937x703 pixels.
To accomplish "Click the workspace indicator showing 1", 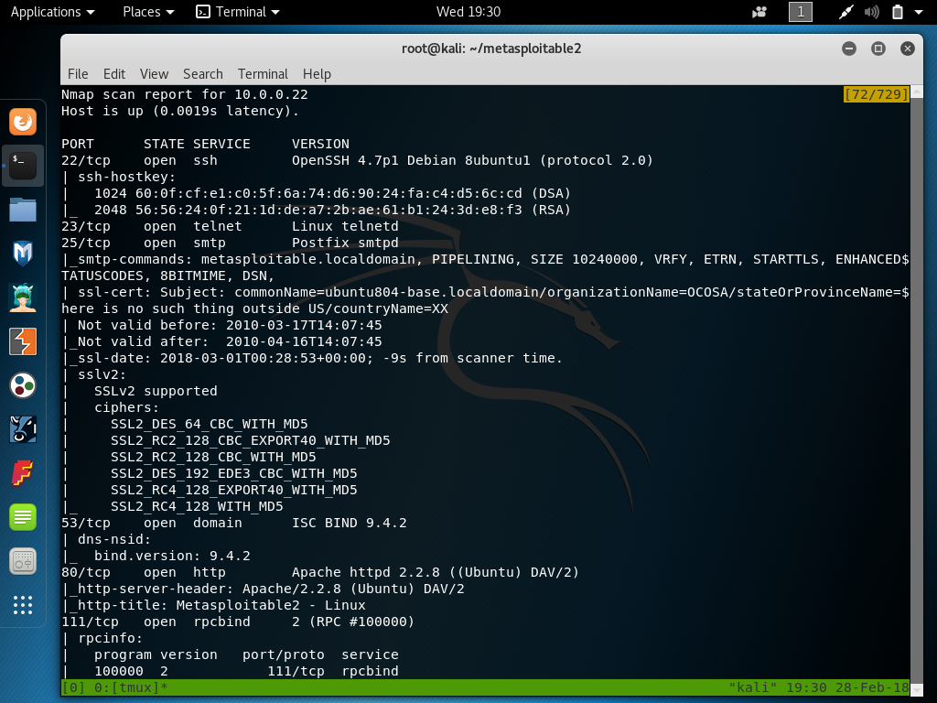I will pyautogui.click(x=801, y=12).
